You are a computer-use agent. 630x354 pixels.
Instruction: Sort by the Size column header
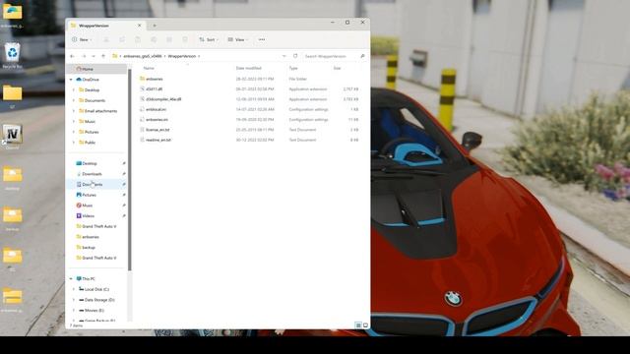(337, 68)
